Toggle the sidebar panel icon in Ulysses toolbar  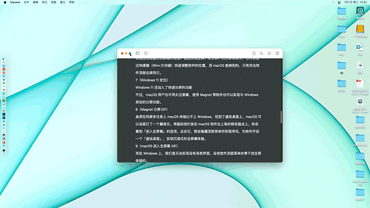[x=138, y=53]
